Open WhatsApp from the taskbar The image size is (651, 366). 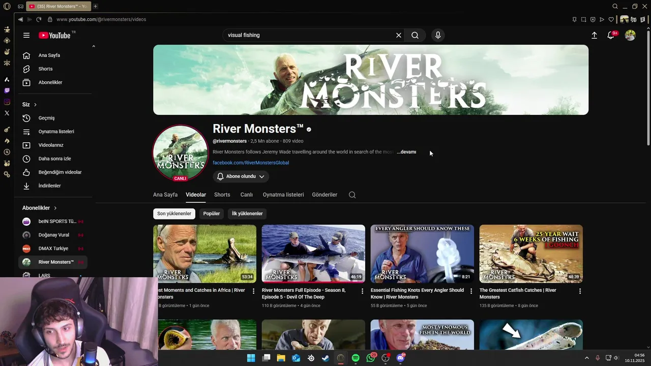[x=371, y=358]
